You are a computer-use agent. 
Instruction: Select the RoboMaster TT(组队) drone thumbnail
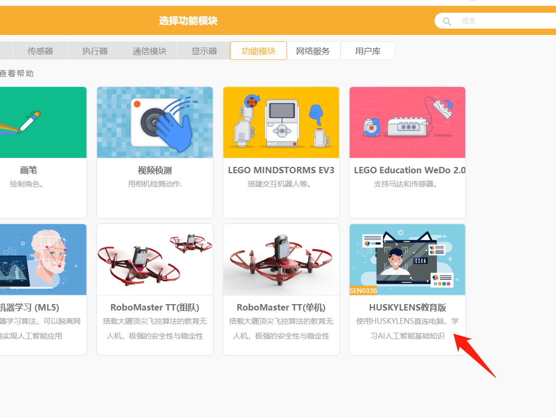click(x=155, y=259)
